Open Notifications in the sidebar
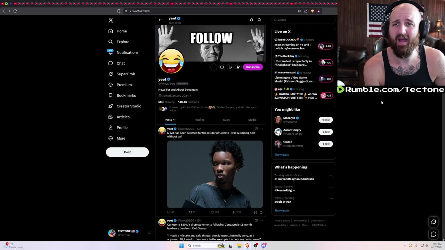This screenshot has height=250, width=445. [123, 52]
